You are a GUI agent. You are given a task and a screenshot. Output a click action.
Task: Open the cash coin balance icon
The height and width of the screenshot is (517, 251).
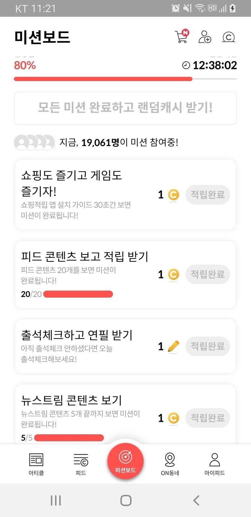[x=229, y=37]
